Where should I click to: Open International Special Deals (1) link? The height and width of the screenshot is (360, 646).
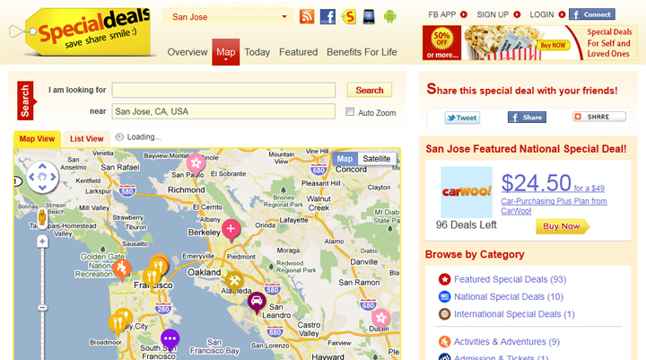click(514, 314)
